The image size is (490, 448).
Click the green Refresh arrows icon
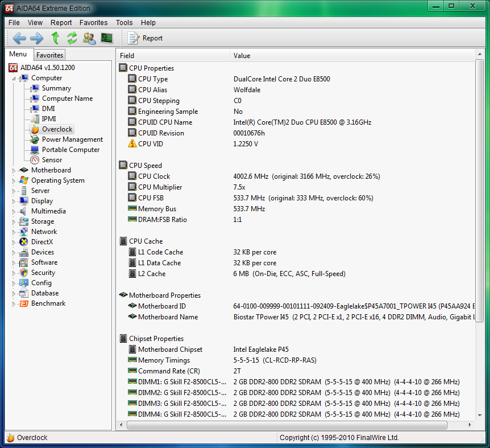[72, 38]
